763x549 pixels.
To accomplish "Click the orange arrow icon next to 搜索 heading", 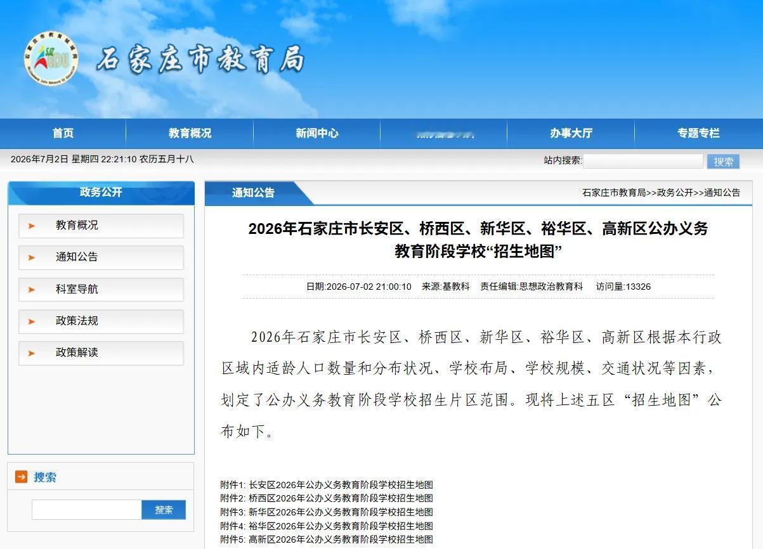I will (21, 477).
